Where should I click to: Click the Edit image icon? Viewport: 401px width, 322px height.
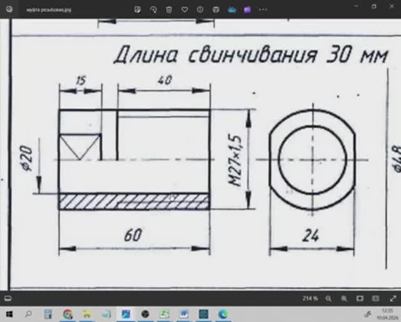pyautogui.click(x=138, y=10)
